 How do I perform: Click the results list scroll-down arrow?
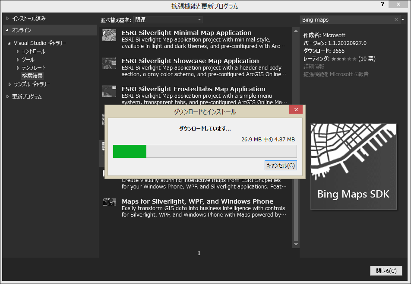point(296,244)
